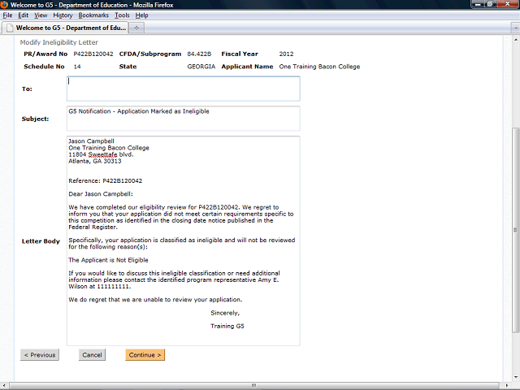The width and height of the screenshot is (520, 390).
Task: Minimize the Firefox window
Action: 478,4
